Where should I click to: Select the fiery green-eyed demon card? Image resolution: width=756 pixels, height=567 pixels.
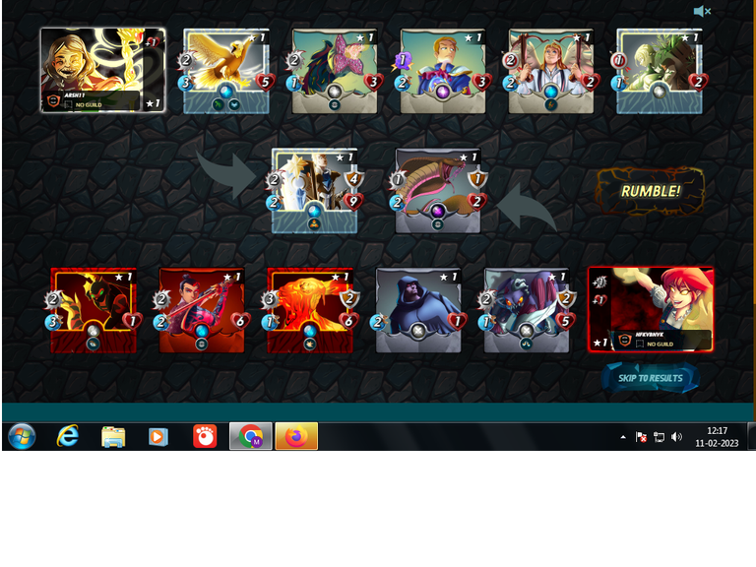pyautogui.click(x=94, y=310)
